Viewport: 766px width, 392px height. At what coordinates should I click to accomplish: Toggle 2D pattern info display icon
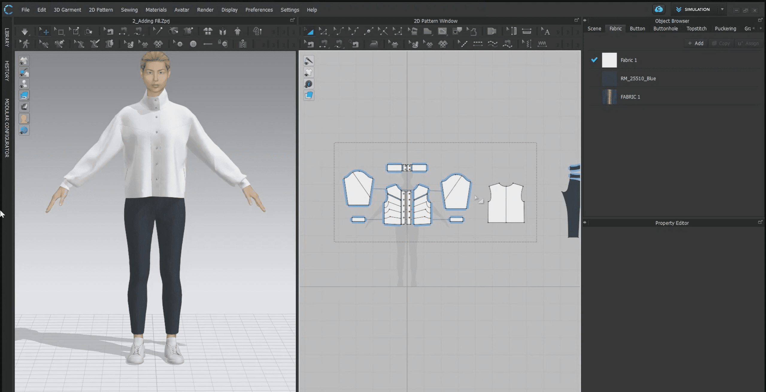(309, 84)
